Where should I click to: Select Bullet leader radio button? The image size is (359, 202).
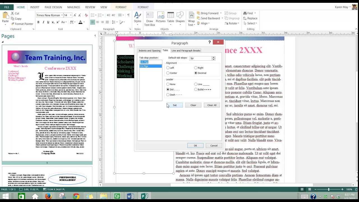pos(196,89)
